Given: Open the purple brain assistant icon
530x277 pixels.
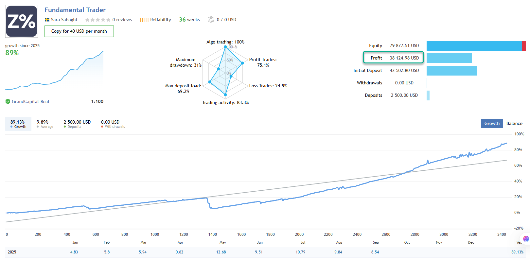Looking at the screenshot, I should point(526,239).
